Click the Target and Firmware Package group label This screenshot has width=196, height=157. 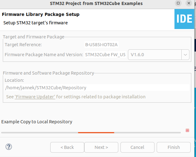[x=33, y=37]
